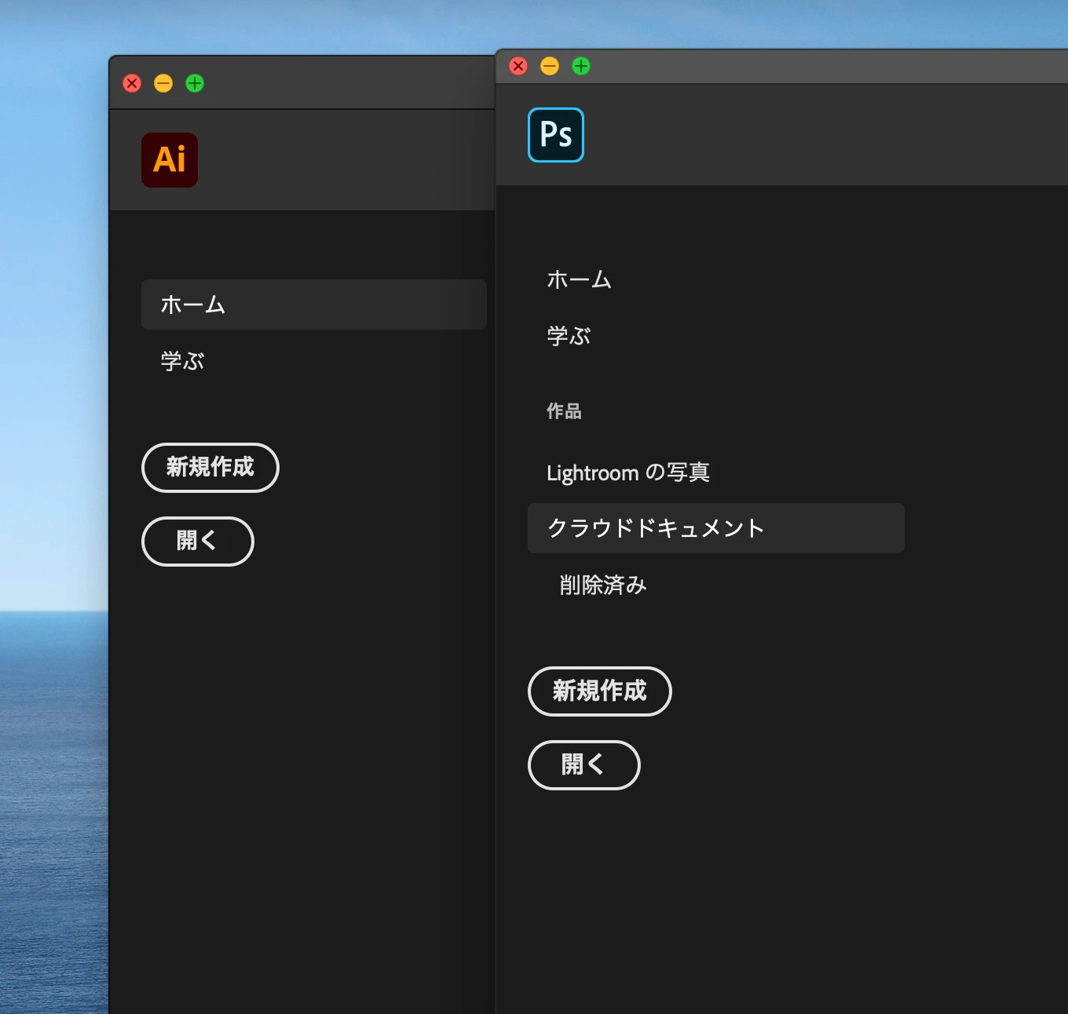Click 開く button in Illustrator window

(198, 542)
